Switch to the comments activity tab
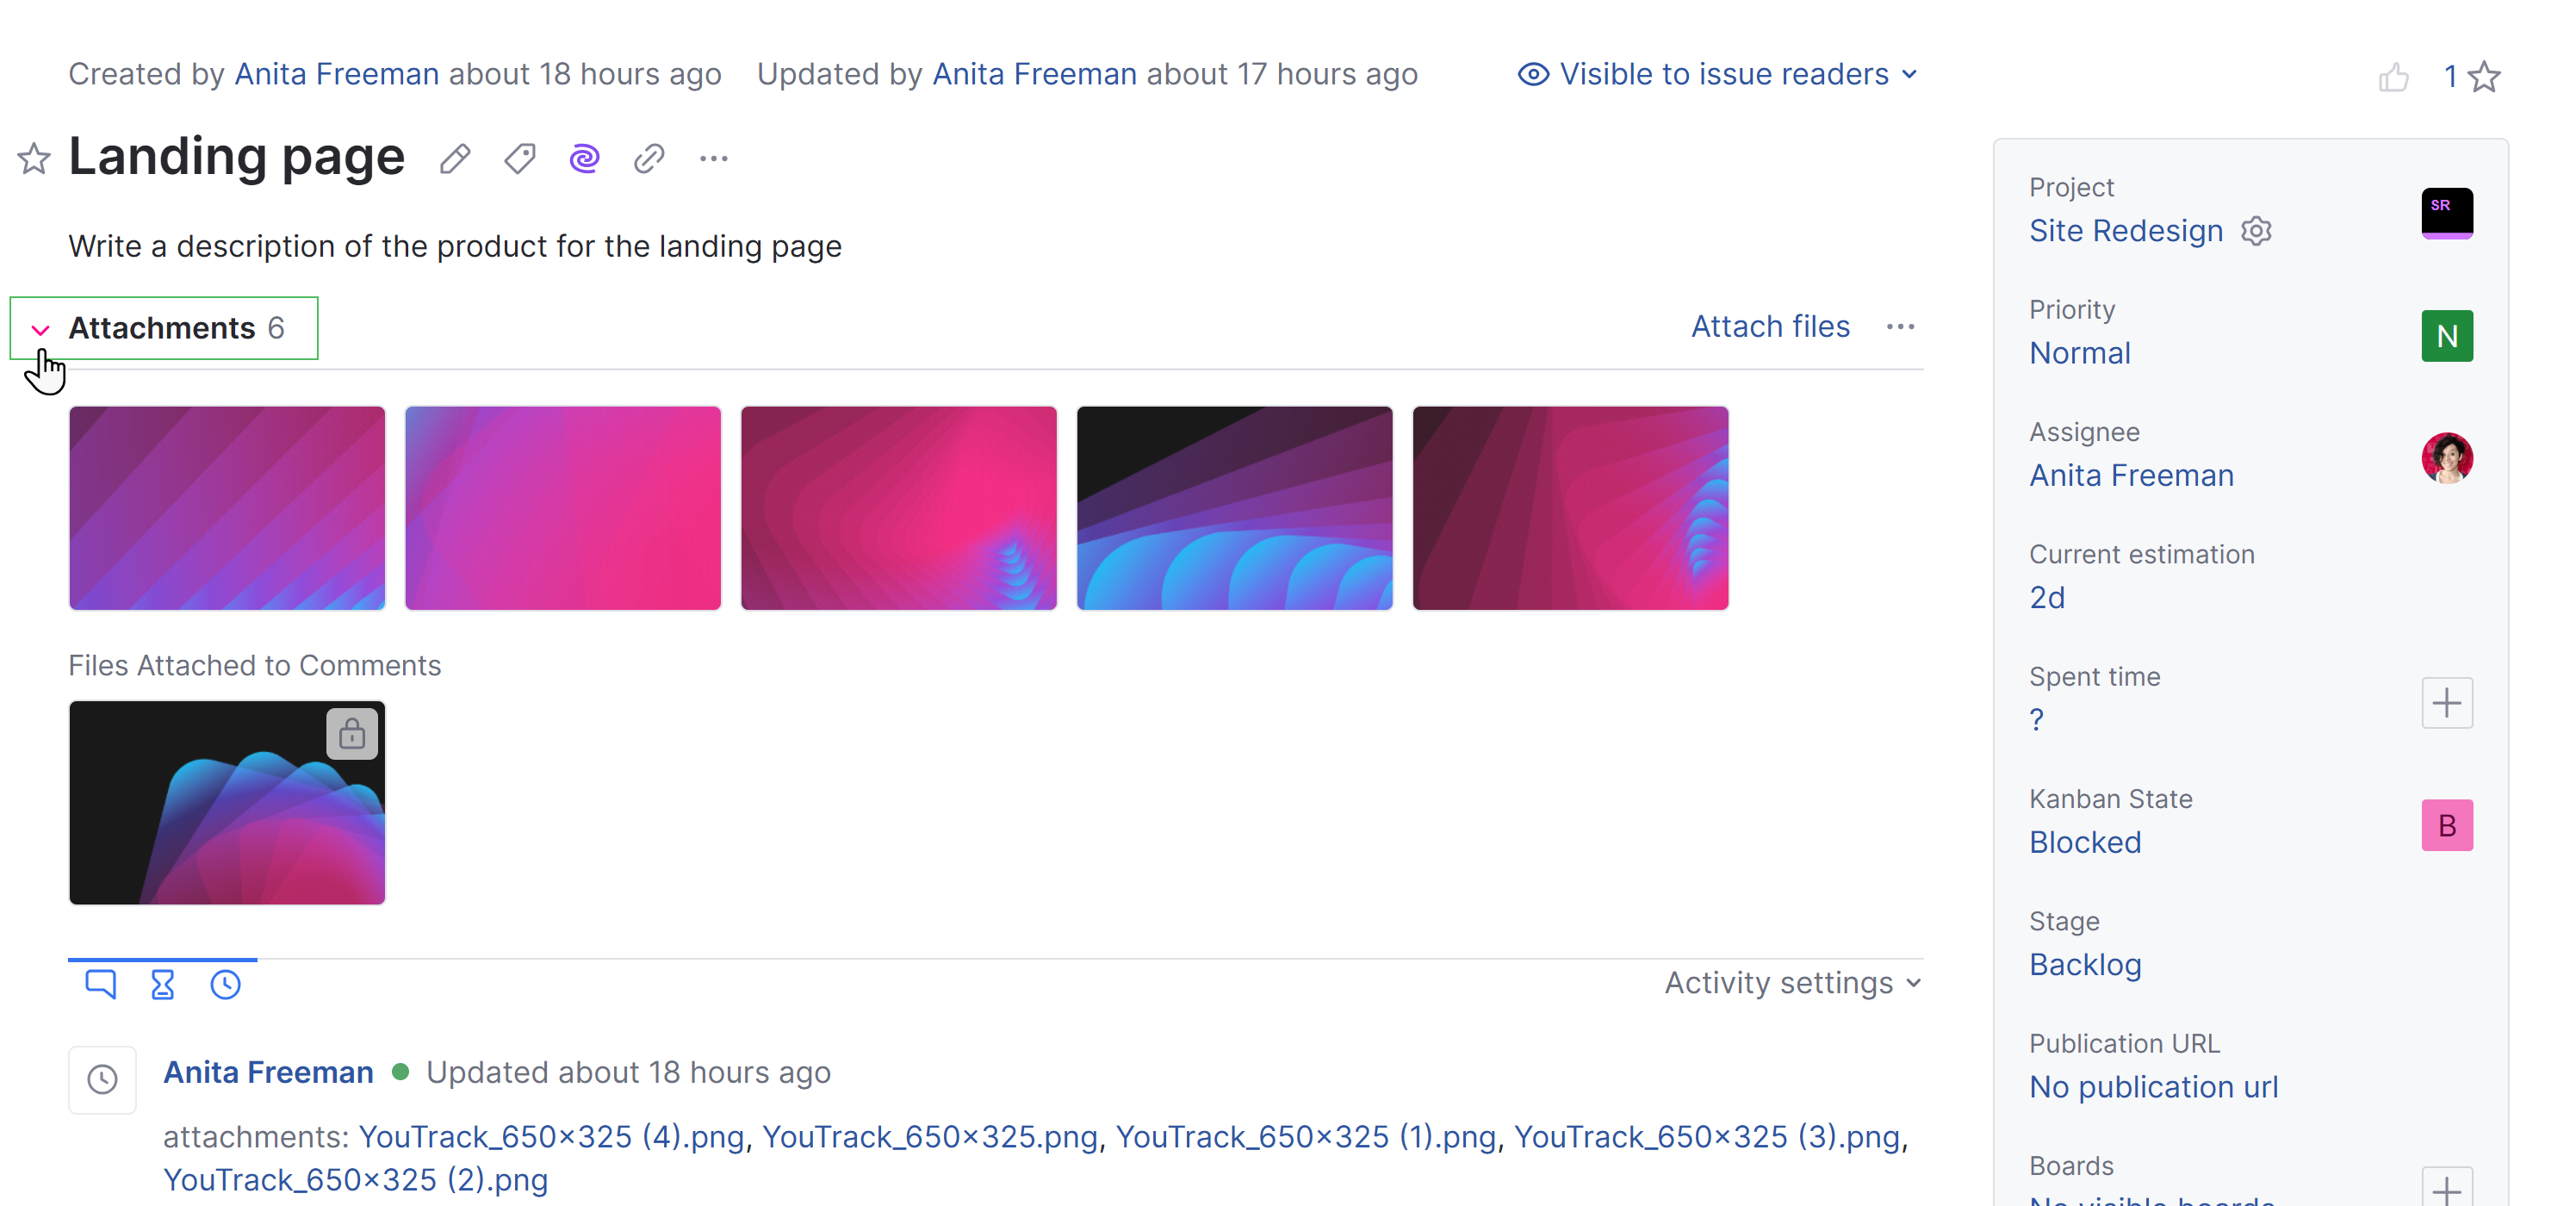This screenshot has height=1206, width=2576. (101, 985)
